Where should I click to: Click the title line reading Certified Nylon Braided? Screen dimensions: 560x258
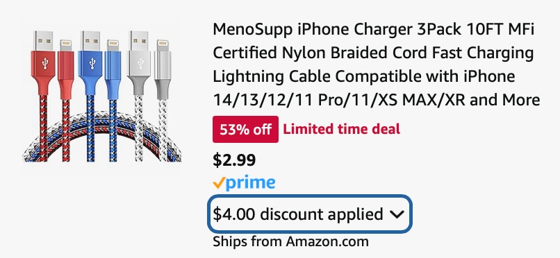pyautogui.click(x=373, y=53)
